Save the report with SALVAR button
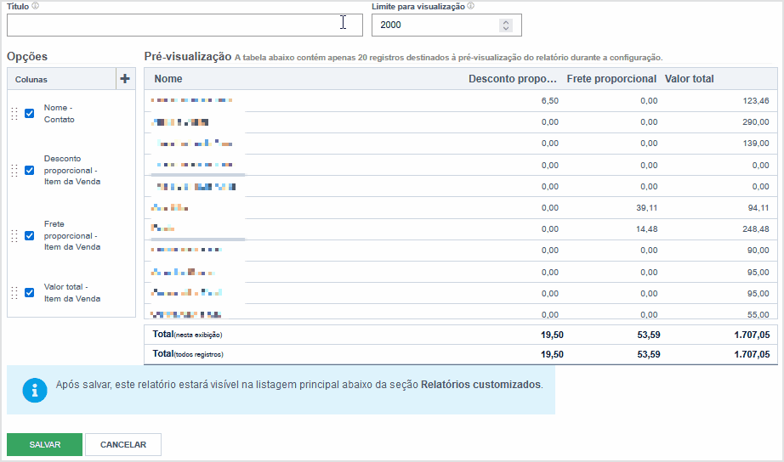This screenshot has height=462, width=784. (44, 444)
